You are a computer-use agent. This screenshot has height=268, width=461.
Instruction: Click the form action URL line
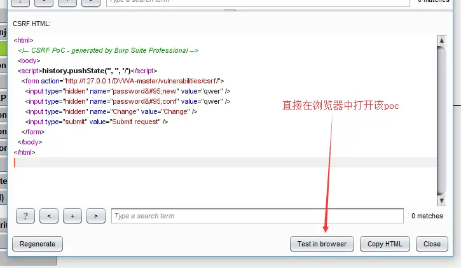(x=123, y=81)
